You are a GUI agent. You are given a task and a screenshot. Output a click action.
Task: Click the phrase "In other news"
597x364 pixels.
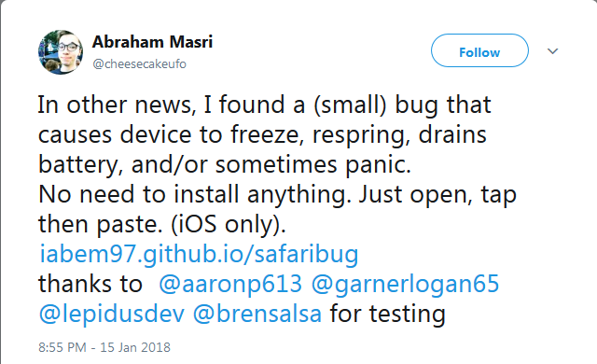114,105
